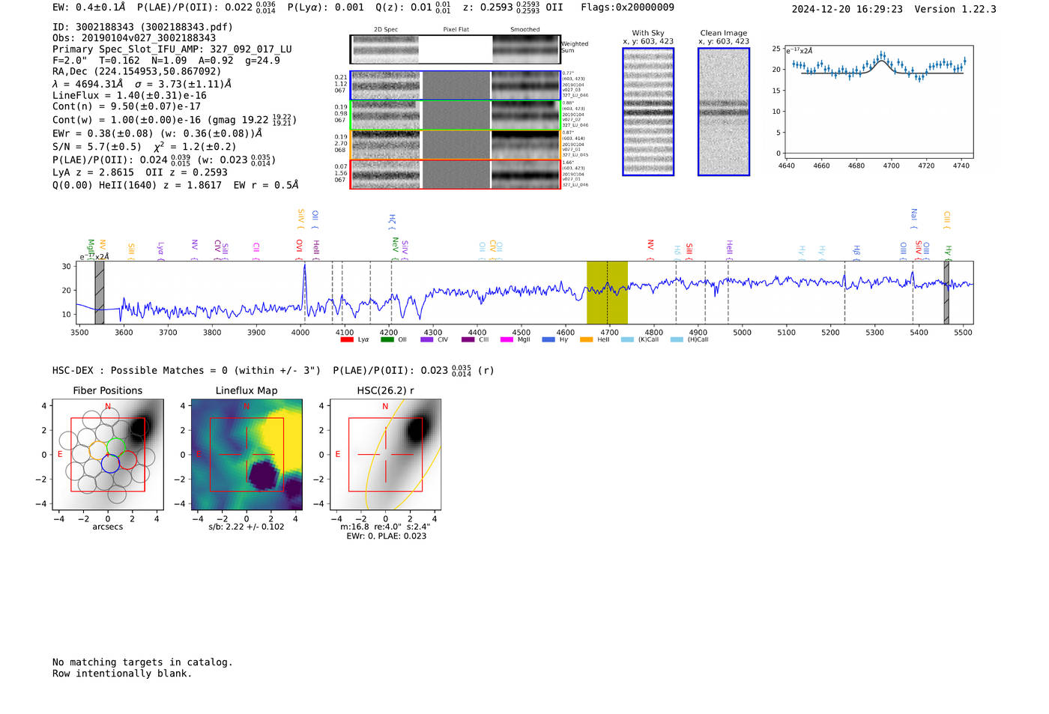Open the Lineflux Map panel
This screenshot has height=714, width=1049.
247,454
